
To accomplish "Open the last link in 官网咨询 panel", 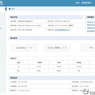I will coord(91,31).
